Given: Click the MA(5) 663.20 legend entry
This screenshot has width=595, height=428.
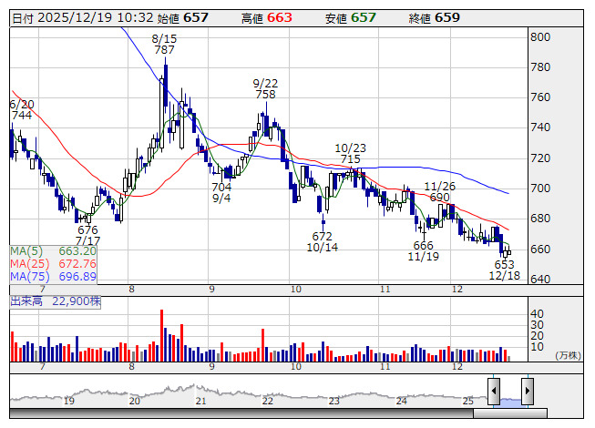Looking at the screenshot, I should 53,251.
